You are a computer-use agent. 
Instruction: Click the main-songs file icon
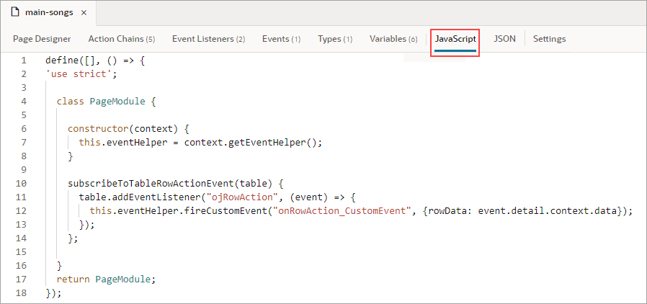coord(15,12)
